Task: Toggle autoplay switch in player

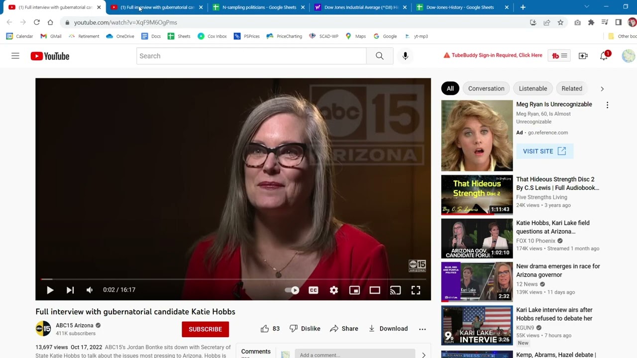Action: click(292, 290)
